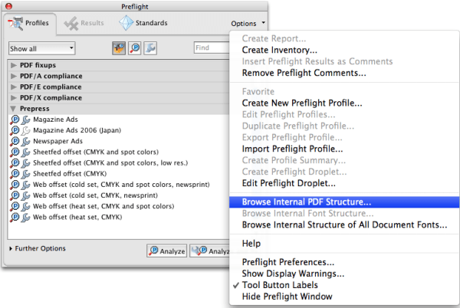Click the partially hidden Analyze and fix button
Viewport: 460px width, 308px height.
click(209, 251)
